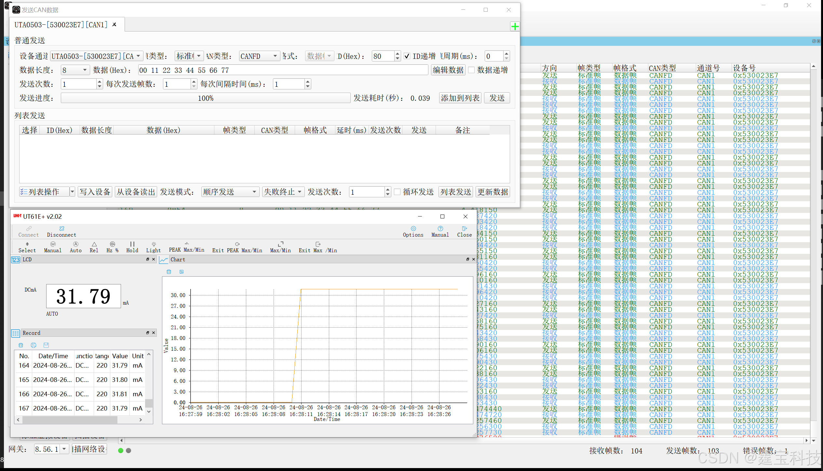Click the green plus add-tab icon
This screenshot has width=823, height=471.
[x=515, y=26]
